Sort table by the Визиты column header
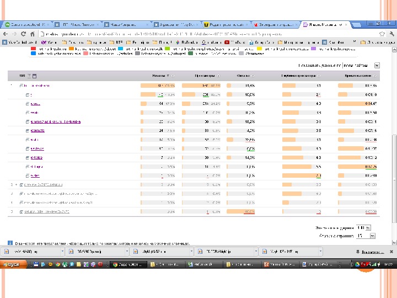 [159, 76]
